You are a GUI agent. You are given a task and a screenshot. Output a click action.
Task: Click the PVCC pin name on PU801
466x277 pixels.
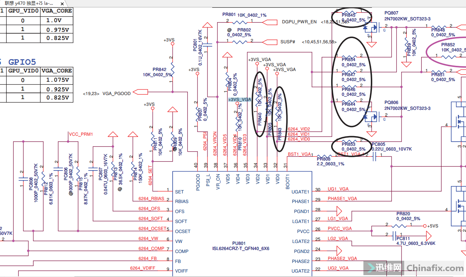point(302,232)
